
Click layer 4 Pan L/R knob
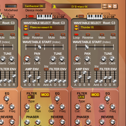(x=87, y=59)
